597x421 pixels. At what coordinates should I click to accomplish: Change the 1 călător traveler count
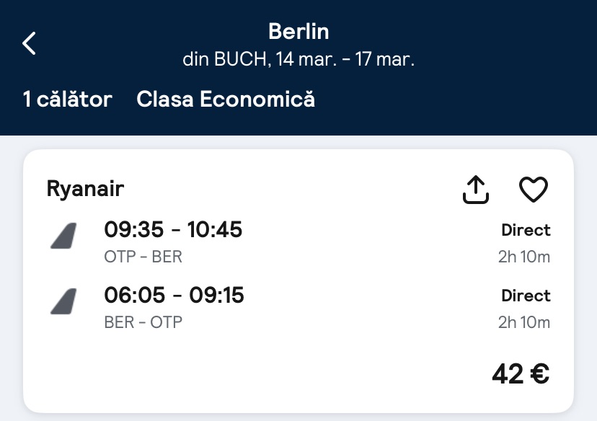point(68,99)
